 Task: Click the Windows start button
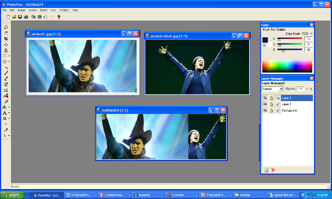point(12,195)
